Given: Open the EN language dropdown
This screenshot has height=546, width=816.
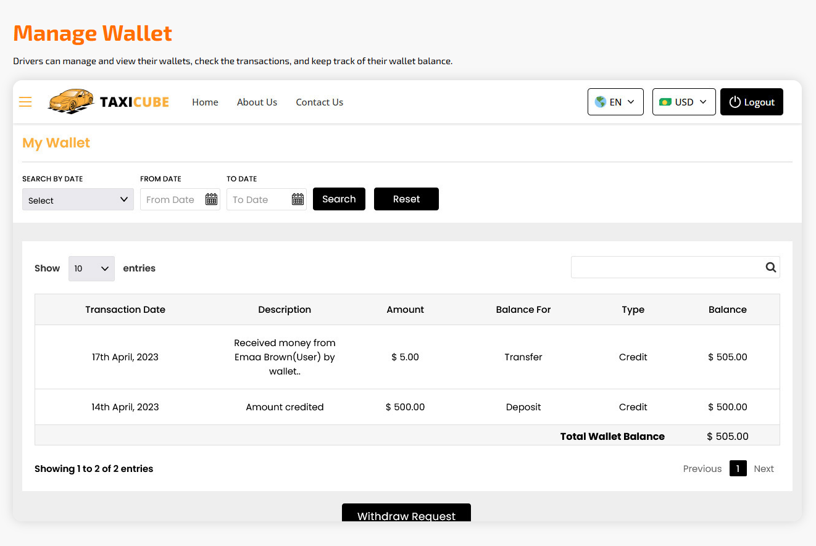Looking at the screenshot, I should coord(615,102).
